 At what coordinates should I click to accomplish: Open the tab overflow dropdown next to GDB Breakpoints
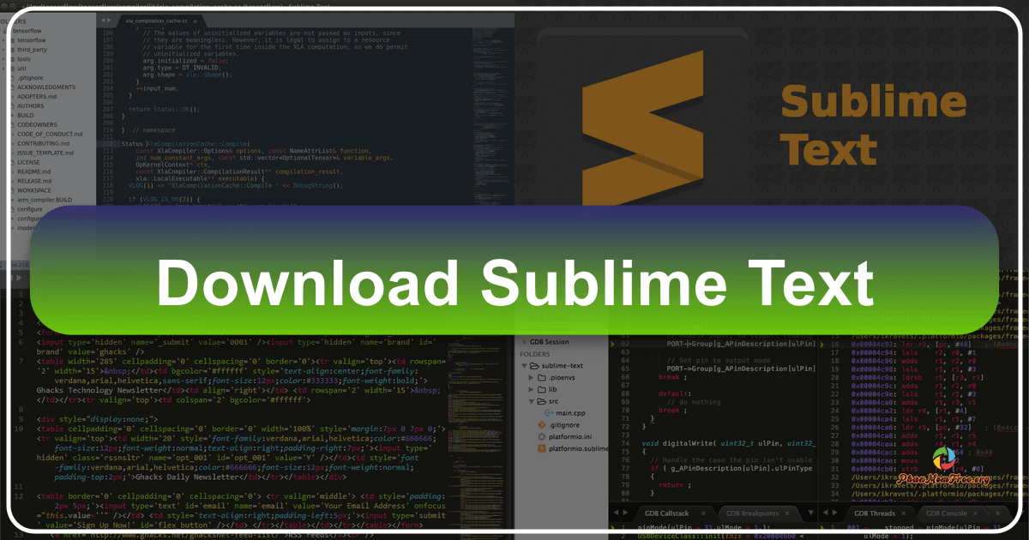pos(809,512)
